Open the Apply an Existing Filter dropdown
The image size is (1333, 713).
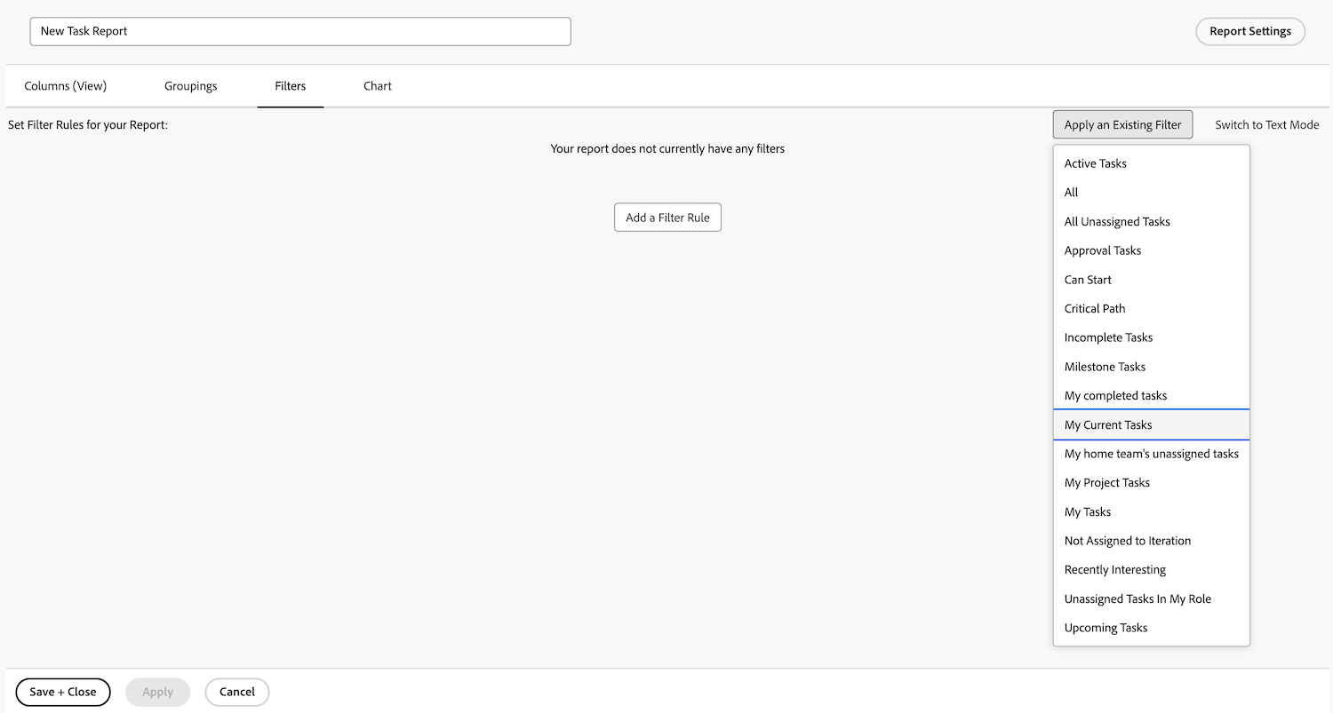pos(1121,124)
